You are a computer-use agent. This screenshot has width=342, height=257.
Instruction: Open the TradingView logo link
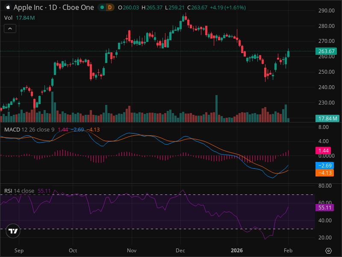click(x=13, y=231)
